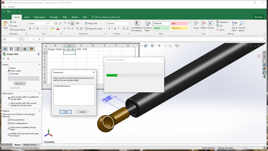Apply the Good cell style swatch

161,28
